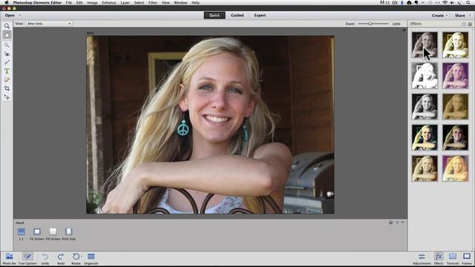Show the Frames panel

467,259
